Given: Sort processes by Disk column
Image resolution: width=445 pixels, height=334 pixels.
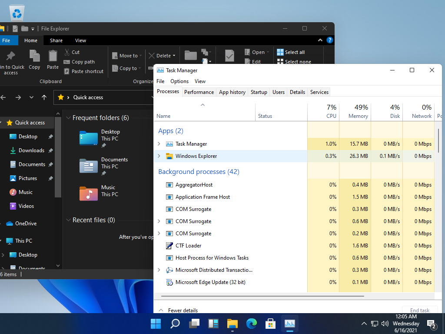Looking at the screenshot, I should (387, 112).
